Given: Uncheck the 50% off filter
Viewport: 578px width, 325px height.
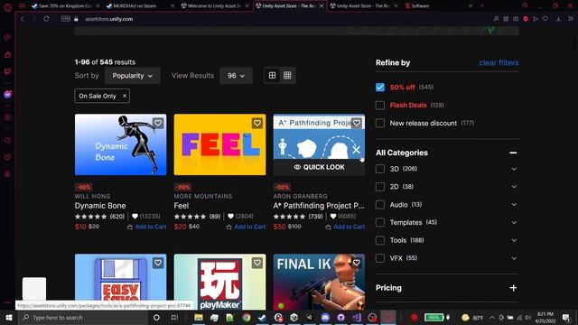Looking at the screenshot, I should (x=380, y=88).
